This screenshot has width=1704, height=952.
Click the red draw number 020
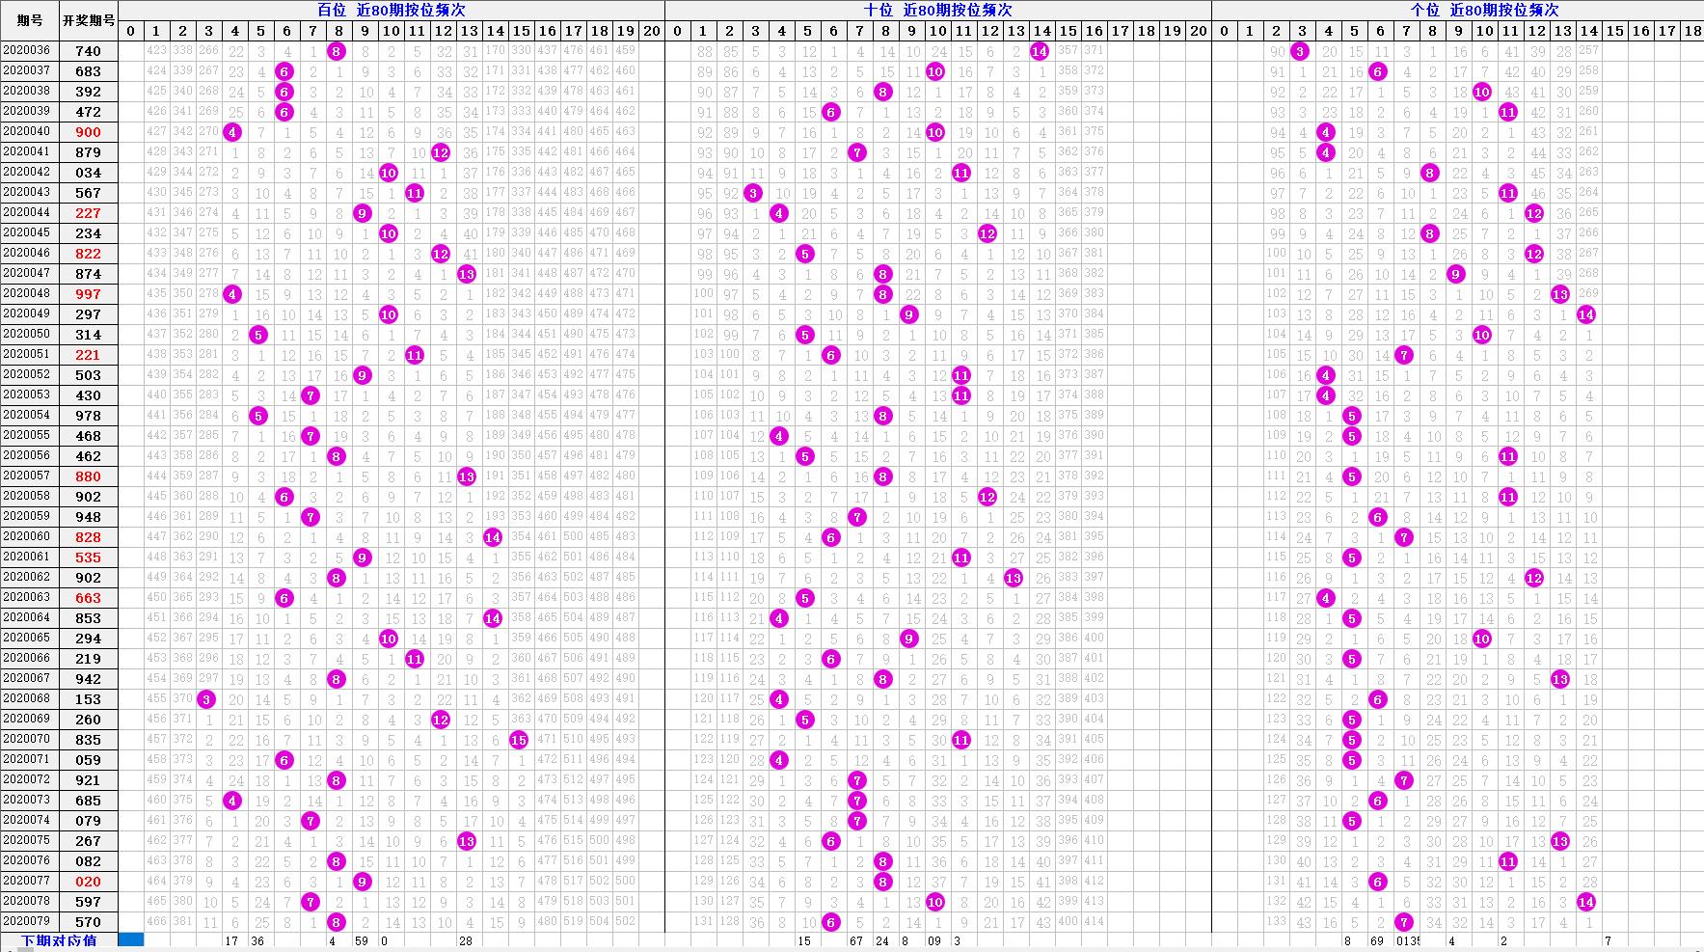[89, 882]
